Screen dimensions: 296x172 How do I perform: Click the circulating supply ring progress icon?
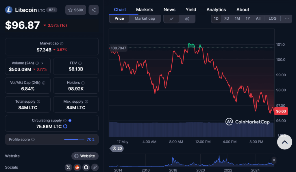[65, 126]
